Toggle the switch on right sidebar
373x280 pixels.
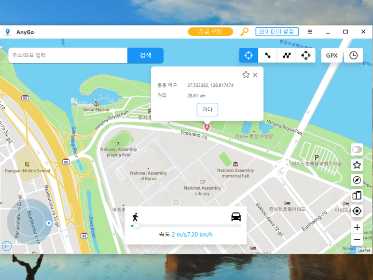[357, 150]
